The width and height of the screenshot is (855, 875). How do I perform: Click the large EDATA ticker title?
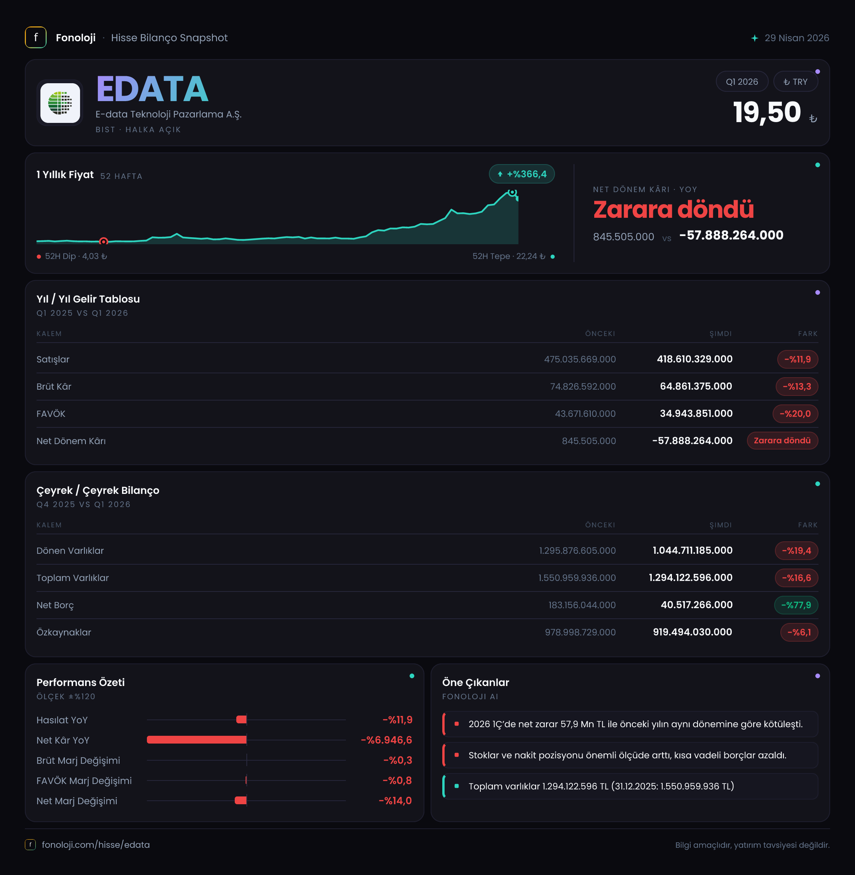[152, 89]
